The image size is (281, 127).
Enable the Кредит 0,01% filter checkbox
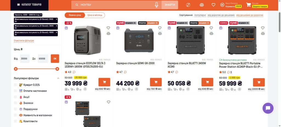pos(15,85)
